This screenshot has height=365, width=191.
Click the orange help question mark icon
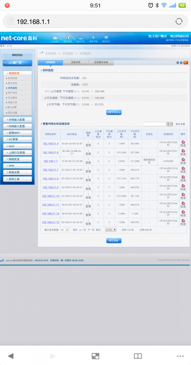pyautogui.click(x=186, y=63)
